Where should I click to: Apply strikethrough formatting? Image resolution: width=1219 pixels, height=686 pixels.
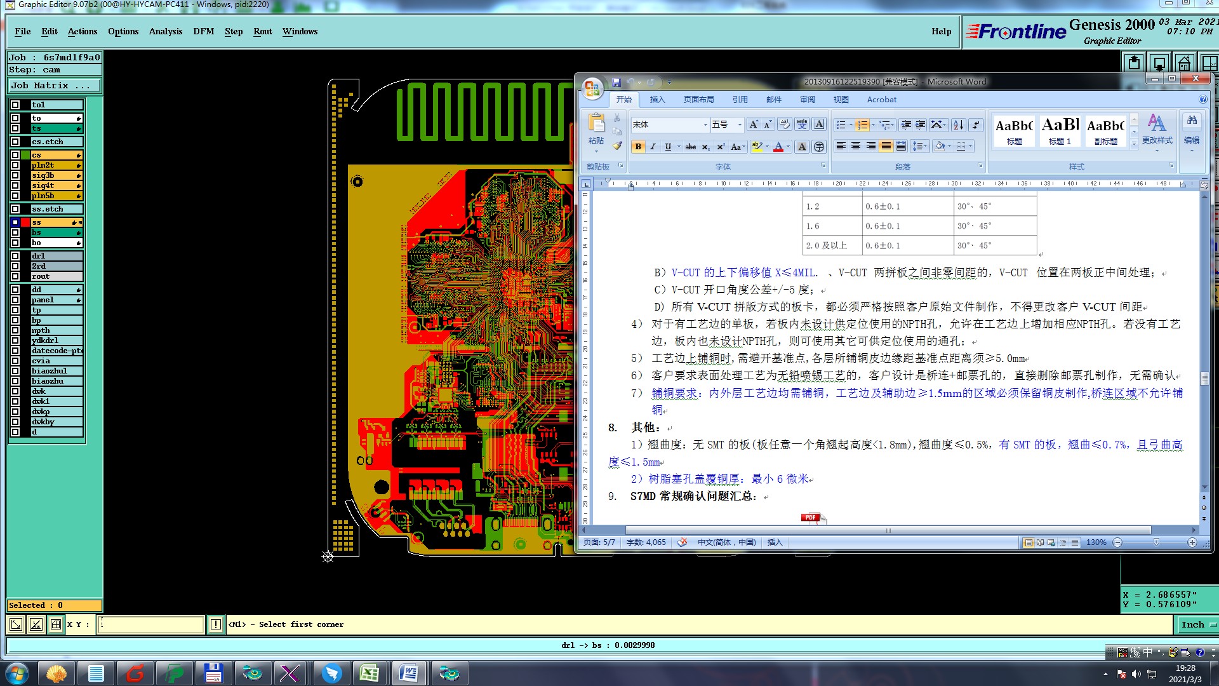691,147
